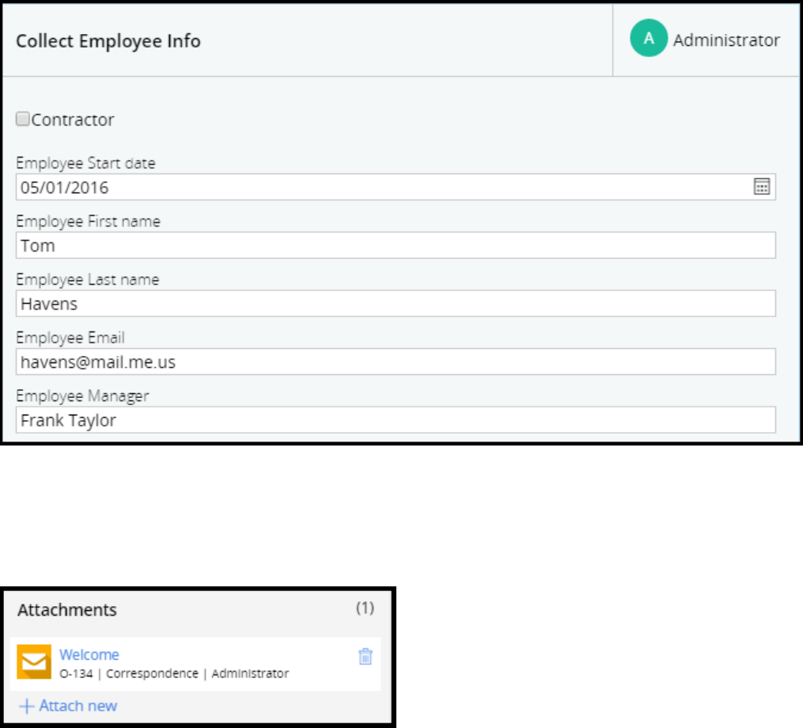Click the Collect Employee Info heading

click(x=108, y=41)
